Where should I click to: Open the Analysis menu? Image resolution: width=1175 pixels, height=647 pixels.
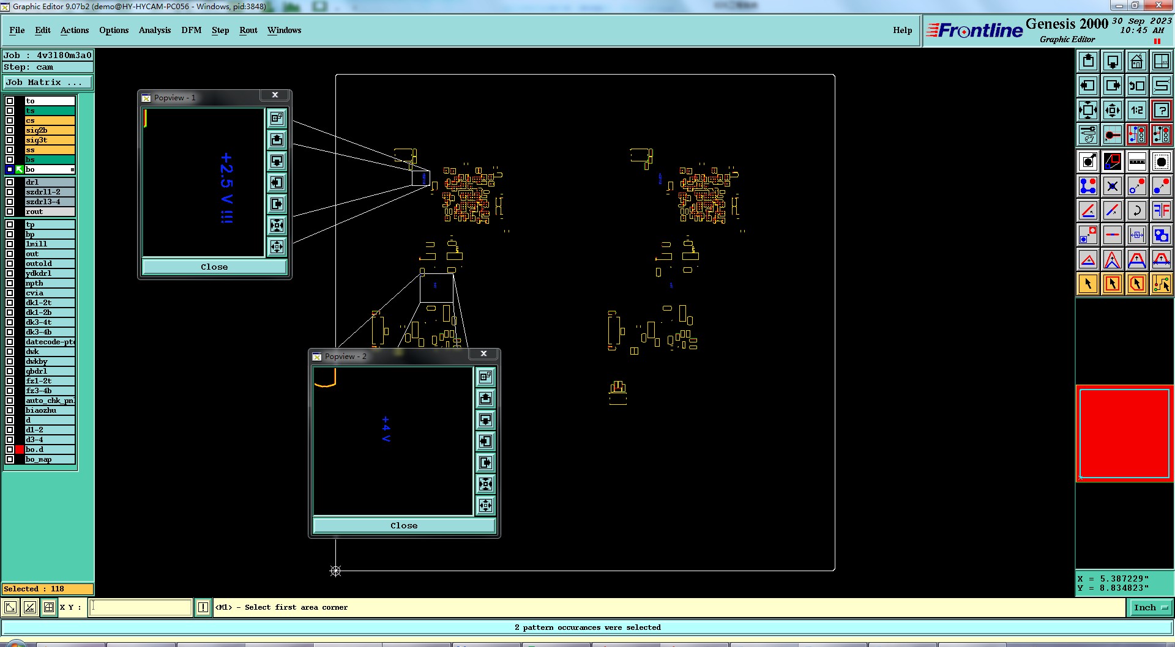(x=155, y=30)
